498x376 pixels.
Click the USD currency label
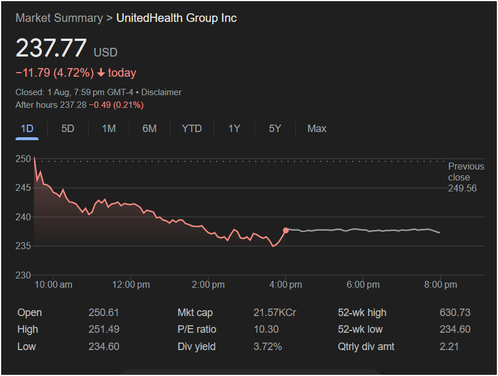[x=105, y=52]
